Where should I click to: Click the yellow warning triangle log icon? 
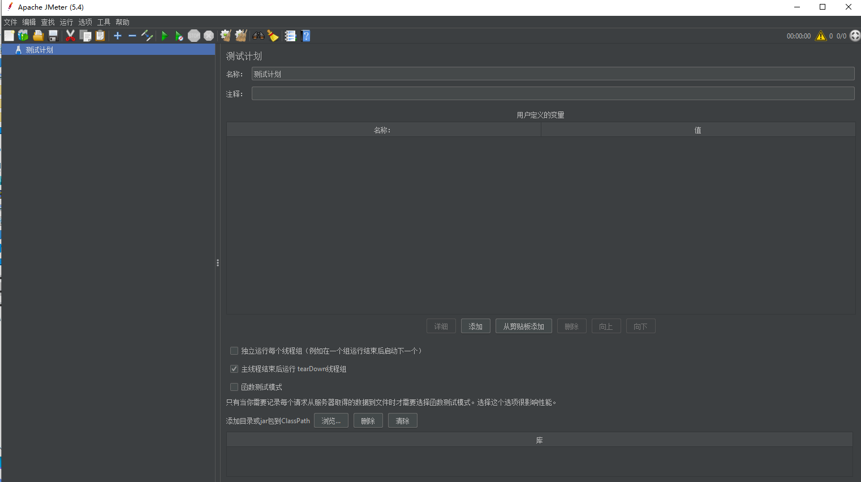pos(821,36)
